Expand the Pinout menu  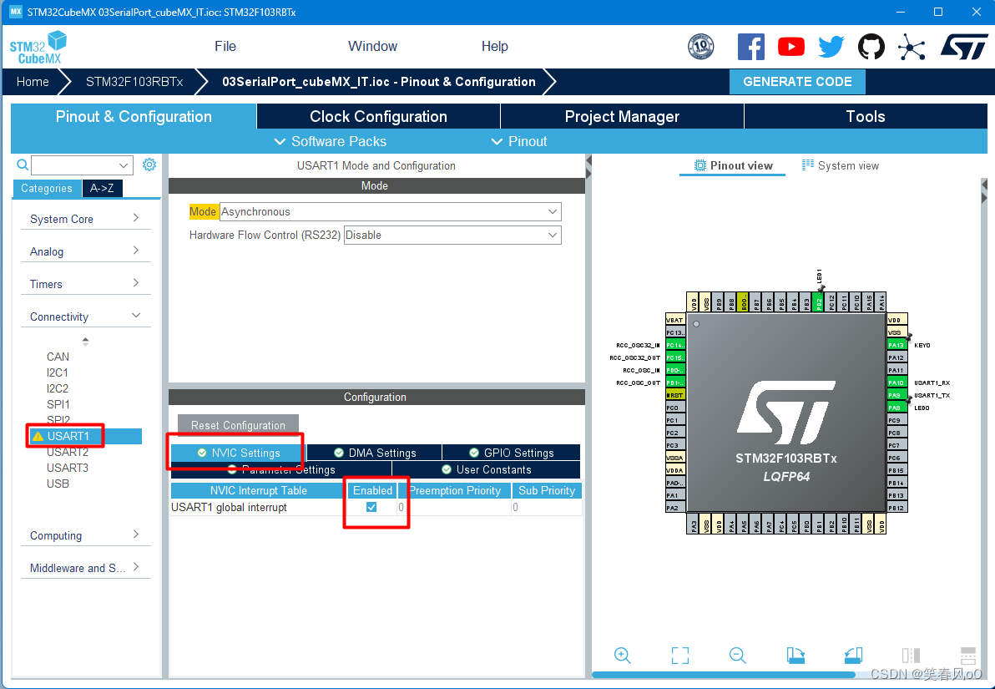pyautogui.click(x=519, y=142)
